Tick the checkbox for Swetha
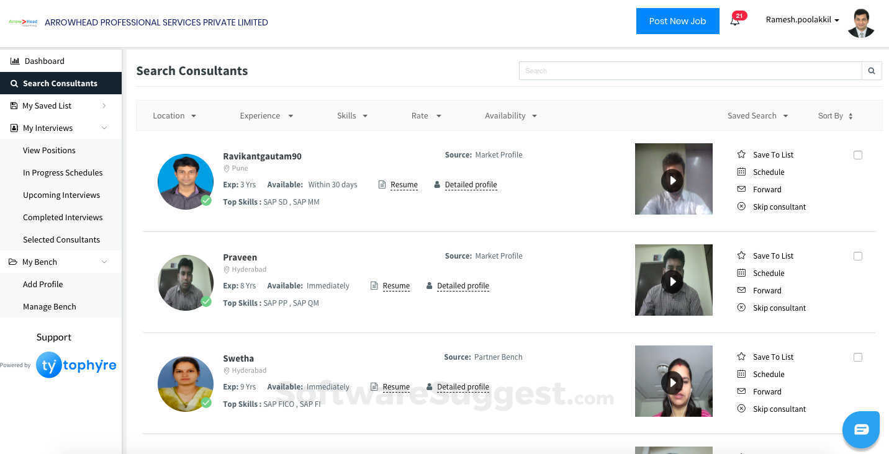The image size is (889, 454). pyautogui.click(x=858, y=357)
